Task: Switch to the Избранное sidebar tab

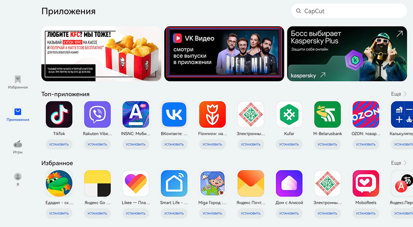Action: (18, 82)
